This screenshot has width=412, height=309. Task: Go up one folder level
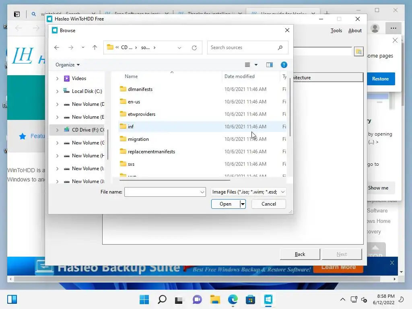95,47
